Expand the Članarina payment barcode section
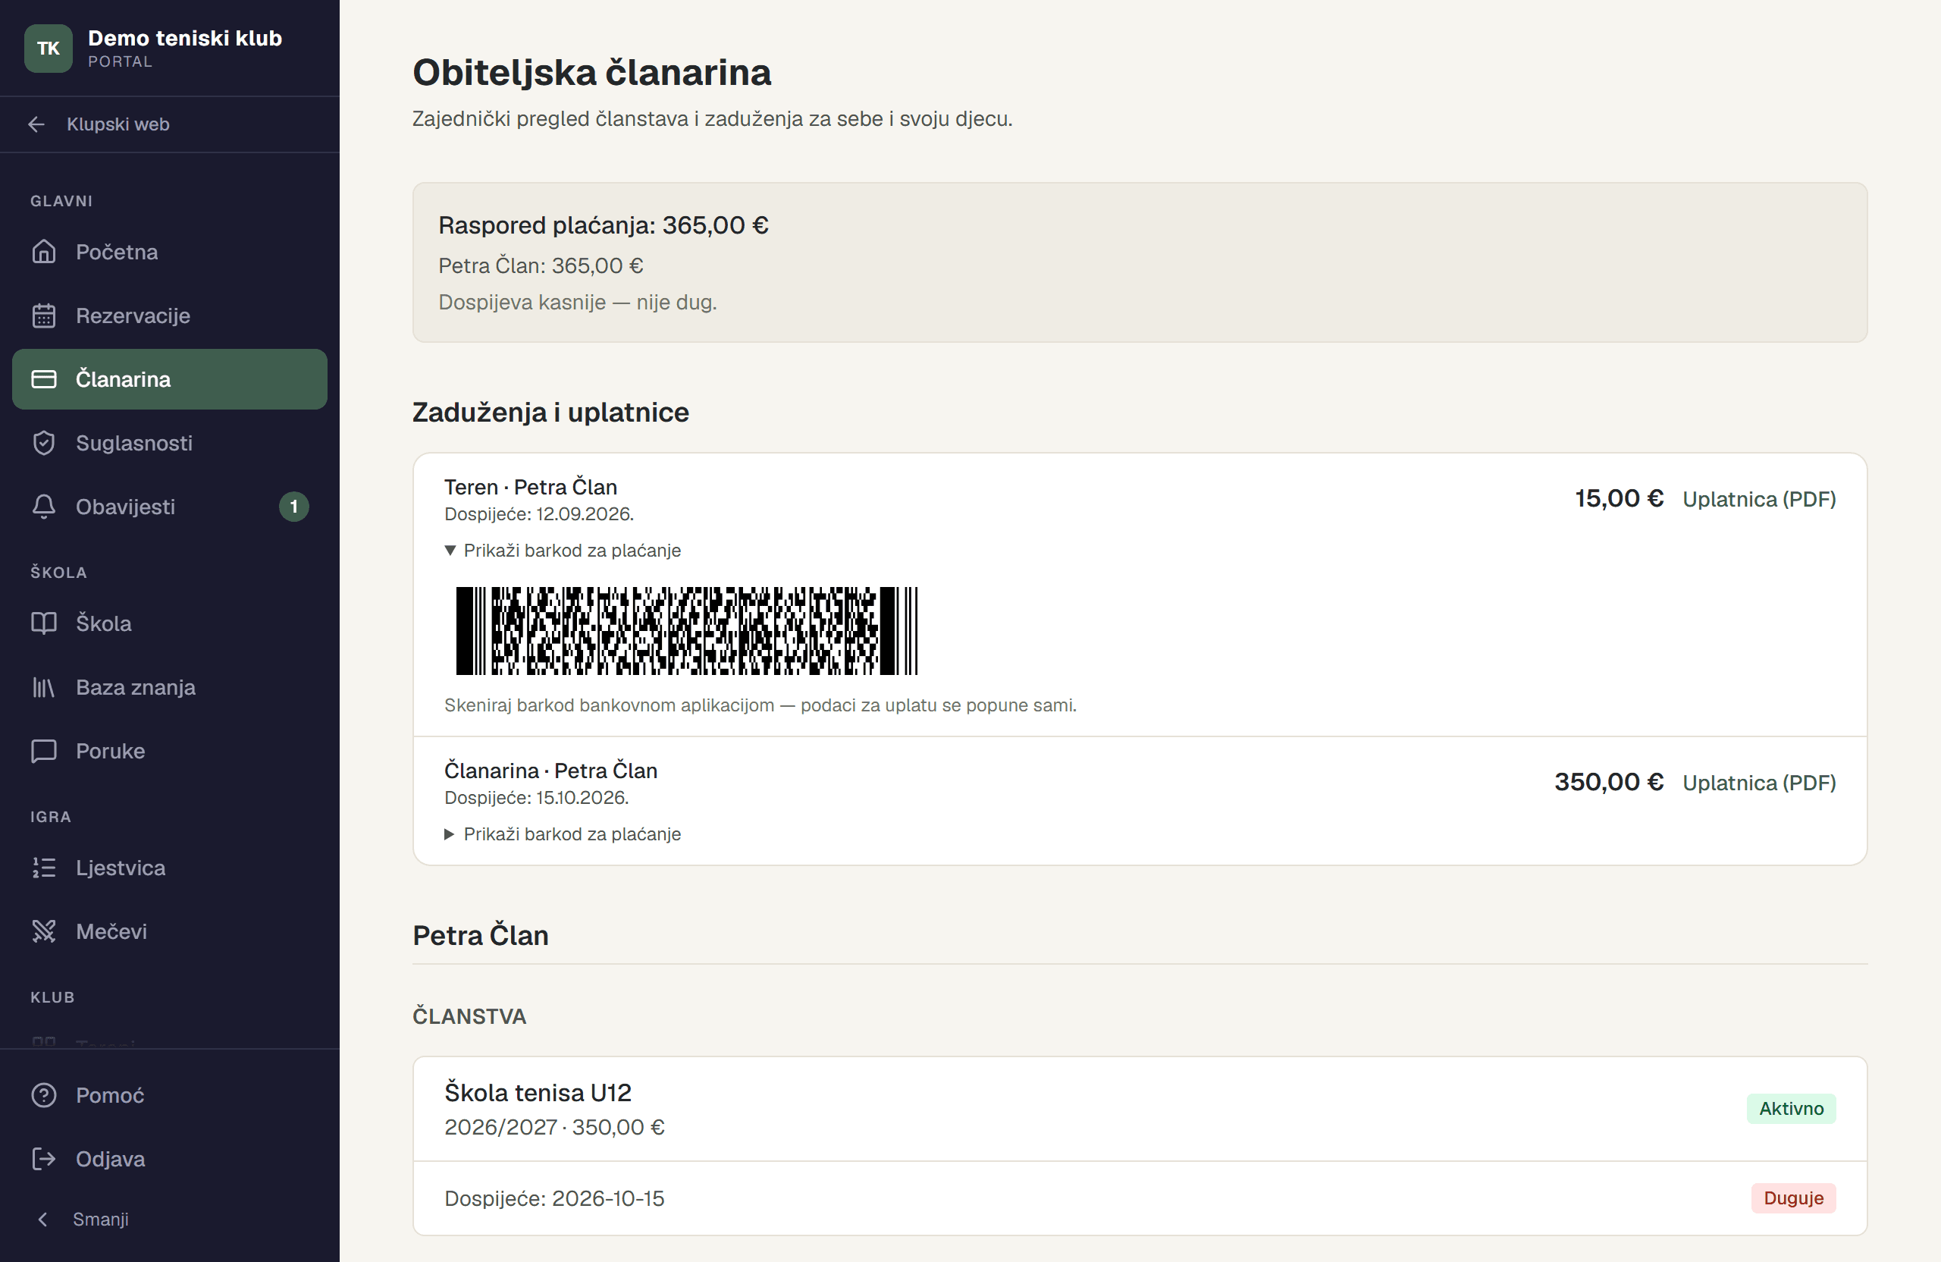 click(563, 833)
